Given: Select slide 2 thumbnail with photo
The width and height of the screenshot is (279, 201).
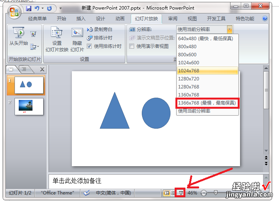Looking at the screenshot, I should [x=29, y=106].
